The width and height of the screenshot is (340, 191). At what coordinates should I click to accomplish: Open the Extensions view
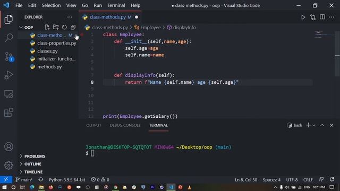coord(8,112)
